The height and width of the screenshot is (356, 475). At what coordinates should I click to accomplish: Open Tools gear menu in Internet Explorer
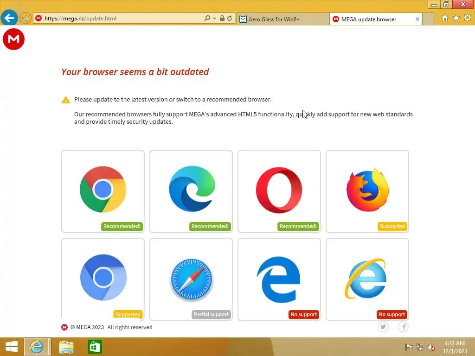[x=468, y=18]
